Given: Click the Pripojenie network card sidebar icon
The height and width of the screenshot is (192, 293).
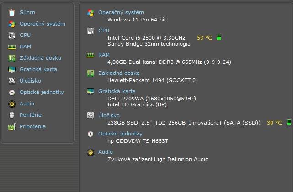Looking at the screenshot, I should [12, 127].
